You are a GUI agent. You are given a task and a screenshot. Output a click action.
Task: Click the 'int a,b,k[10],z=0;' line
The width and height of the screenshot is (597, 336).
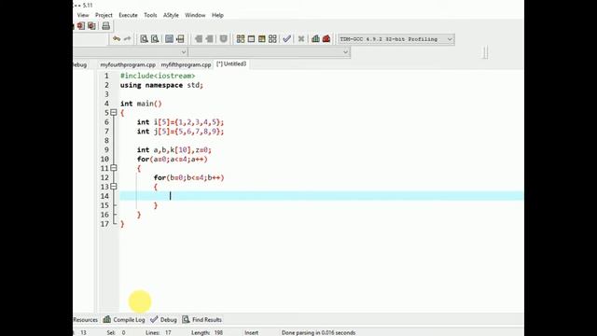coord(174,149)
